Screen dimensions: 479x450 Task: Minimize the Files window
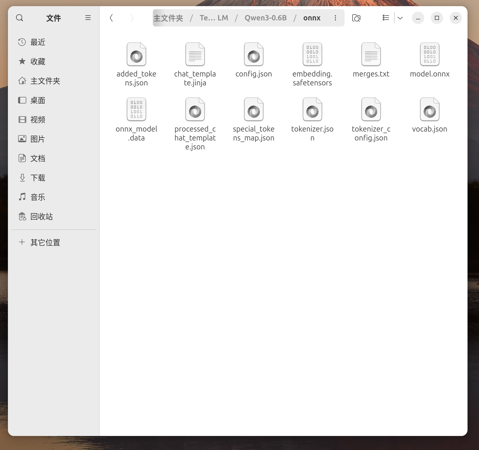[418, 18]
